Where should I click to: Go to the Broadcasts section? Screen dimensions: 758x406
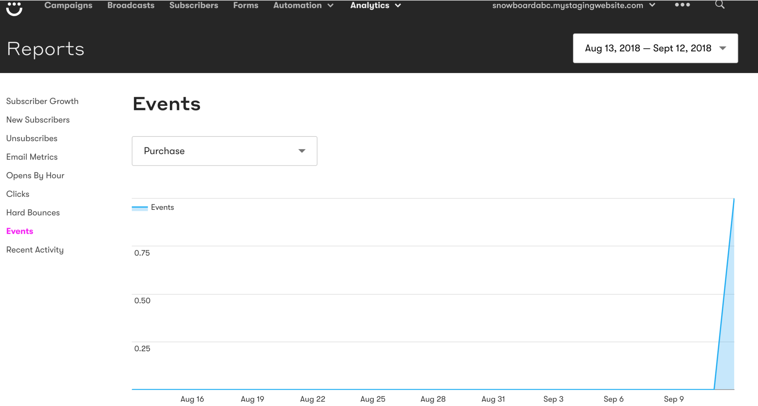131,5
